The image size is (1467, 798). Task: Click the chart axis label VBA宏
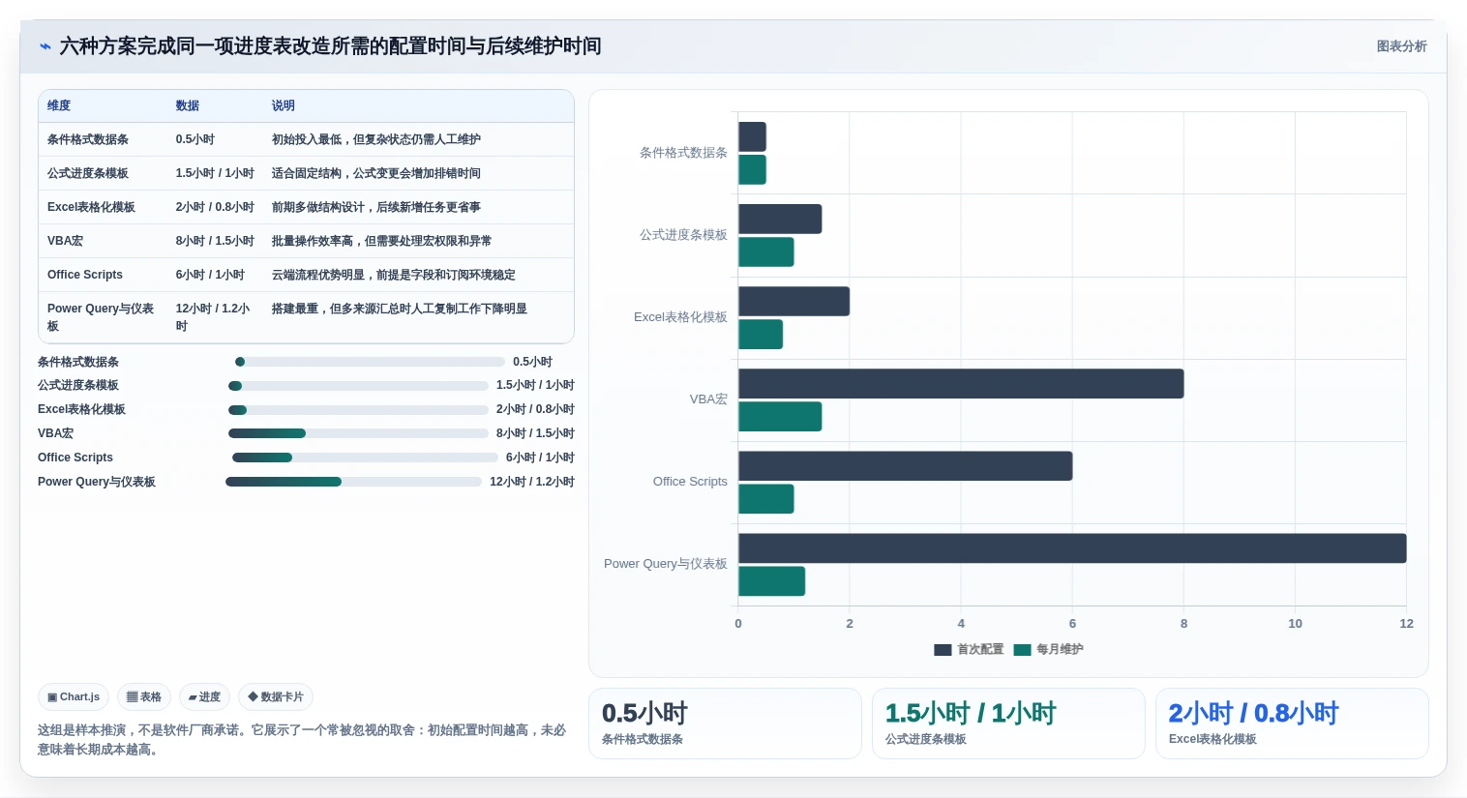[708, 399]
